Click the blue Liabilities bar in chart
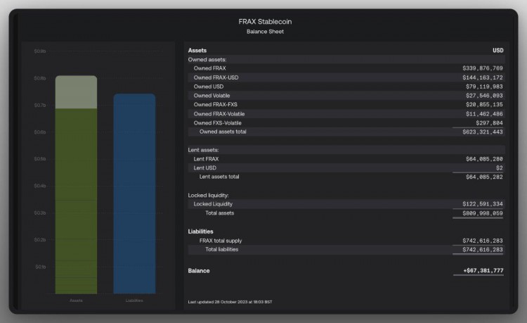Viewport: 527px width, 323px height. (134, 194)
